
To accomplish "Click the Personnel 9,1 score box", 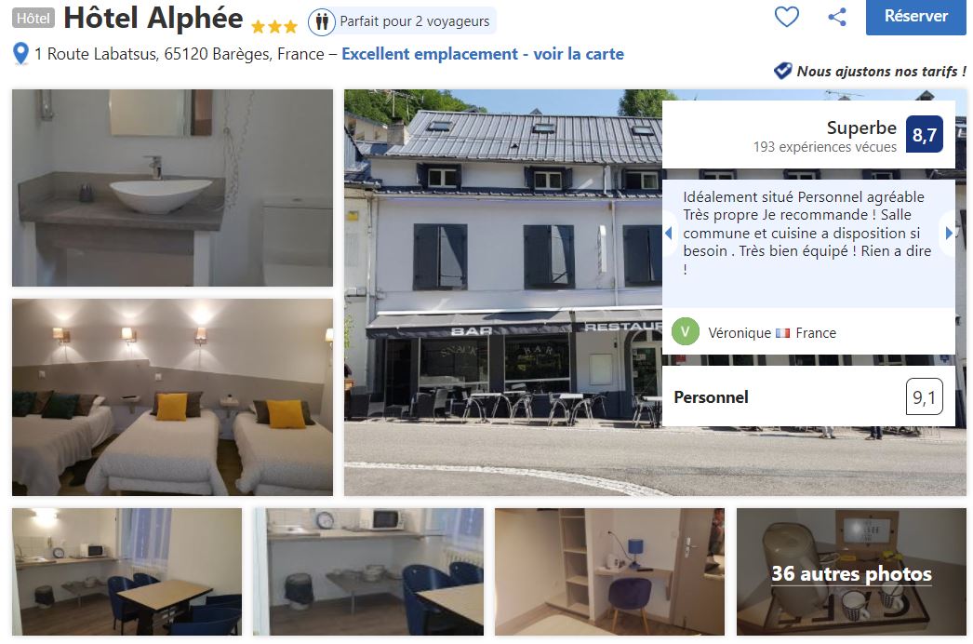I will click(808, 396).
